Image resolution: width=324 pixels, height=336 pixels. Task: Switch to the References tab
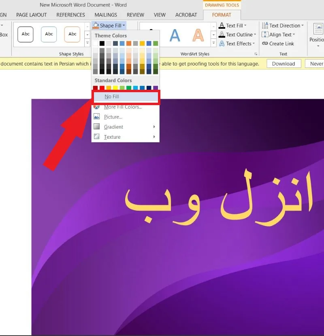70,15
